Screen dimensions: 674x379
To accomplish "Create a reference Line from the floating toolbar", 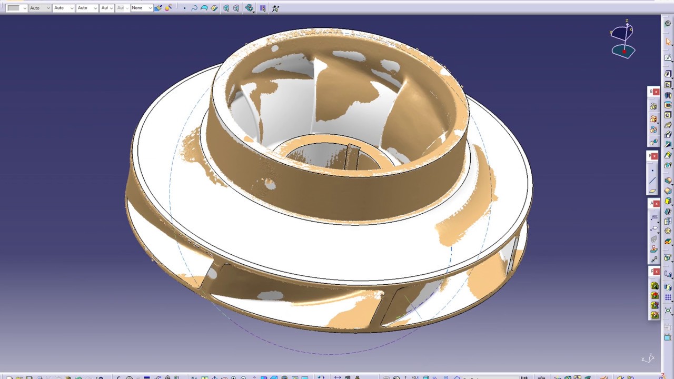I will [x=653, y=181].
